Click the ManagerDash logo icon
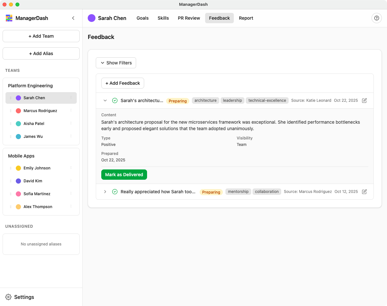Image resolution: width=387 pixels, height=306 pixels. [x=9, y=18]
